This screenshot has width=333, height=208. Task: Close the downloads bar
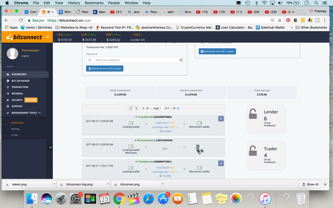click(325, 184)
